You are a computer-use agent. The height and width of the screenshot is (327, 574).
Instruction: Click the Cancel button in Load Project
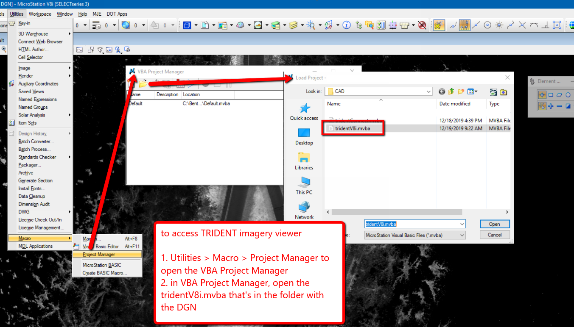(x=495, y=235)
